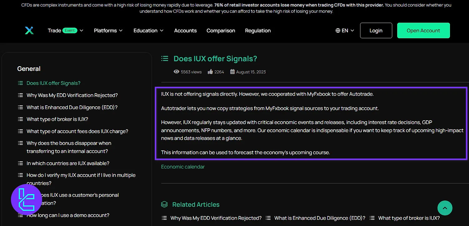Click the eye icon beside the views counter
469x226 pixels.
[177, 71]
